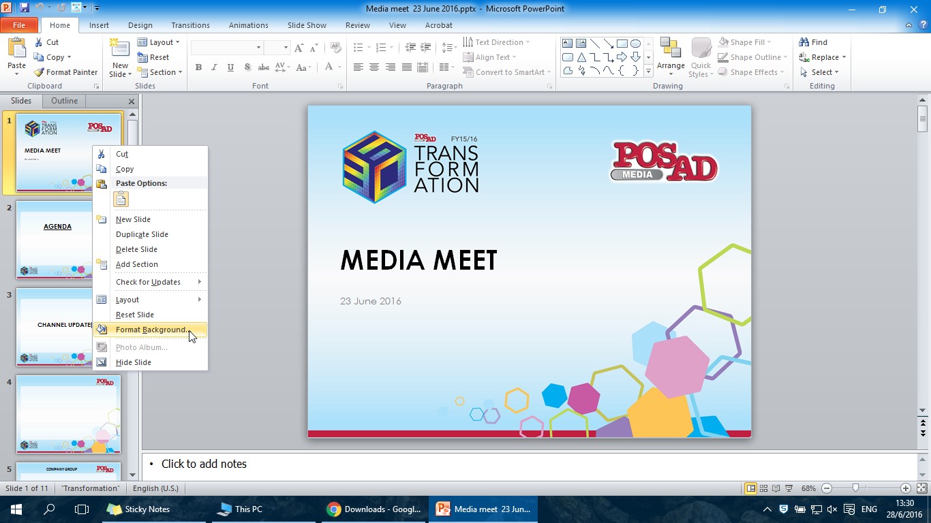The height and width of the screenshot is (523, 931).
Task: Switch to the Insert tab
Action: point(99,25)
